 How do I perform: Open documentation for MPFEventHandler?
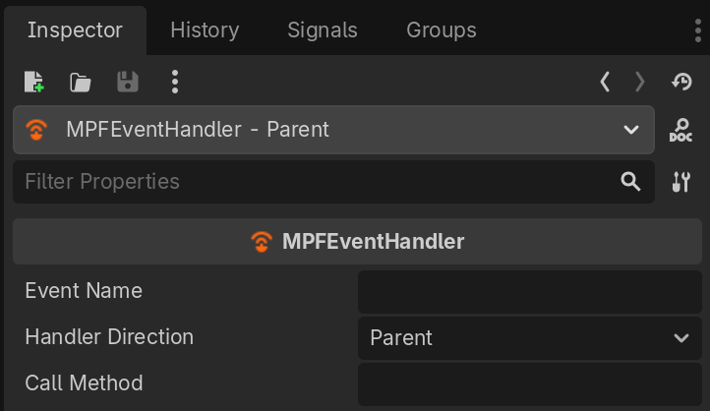click(x=680, y=130)
